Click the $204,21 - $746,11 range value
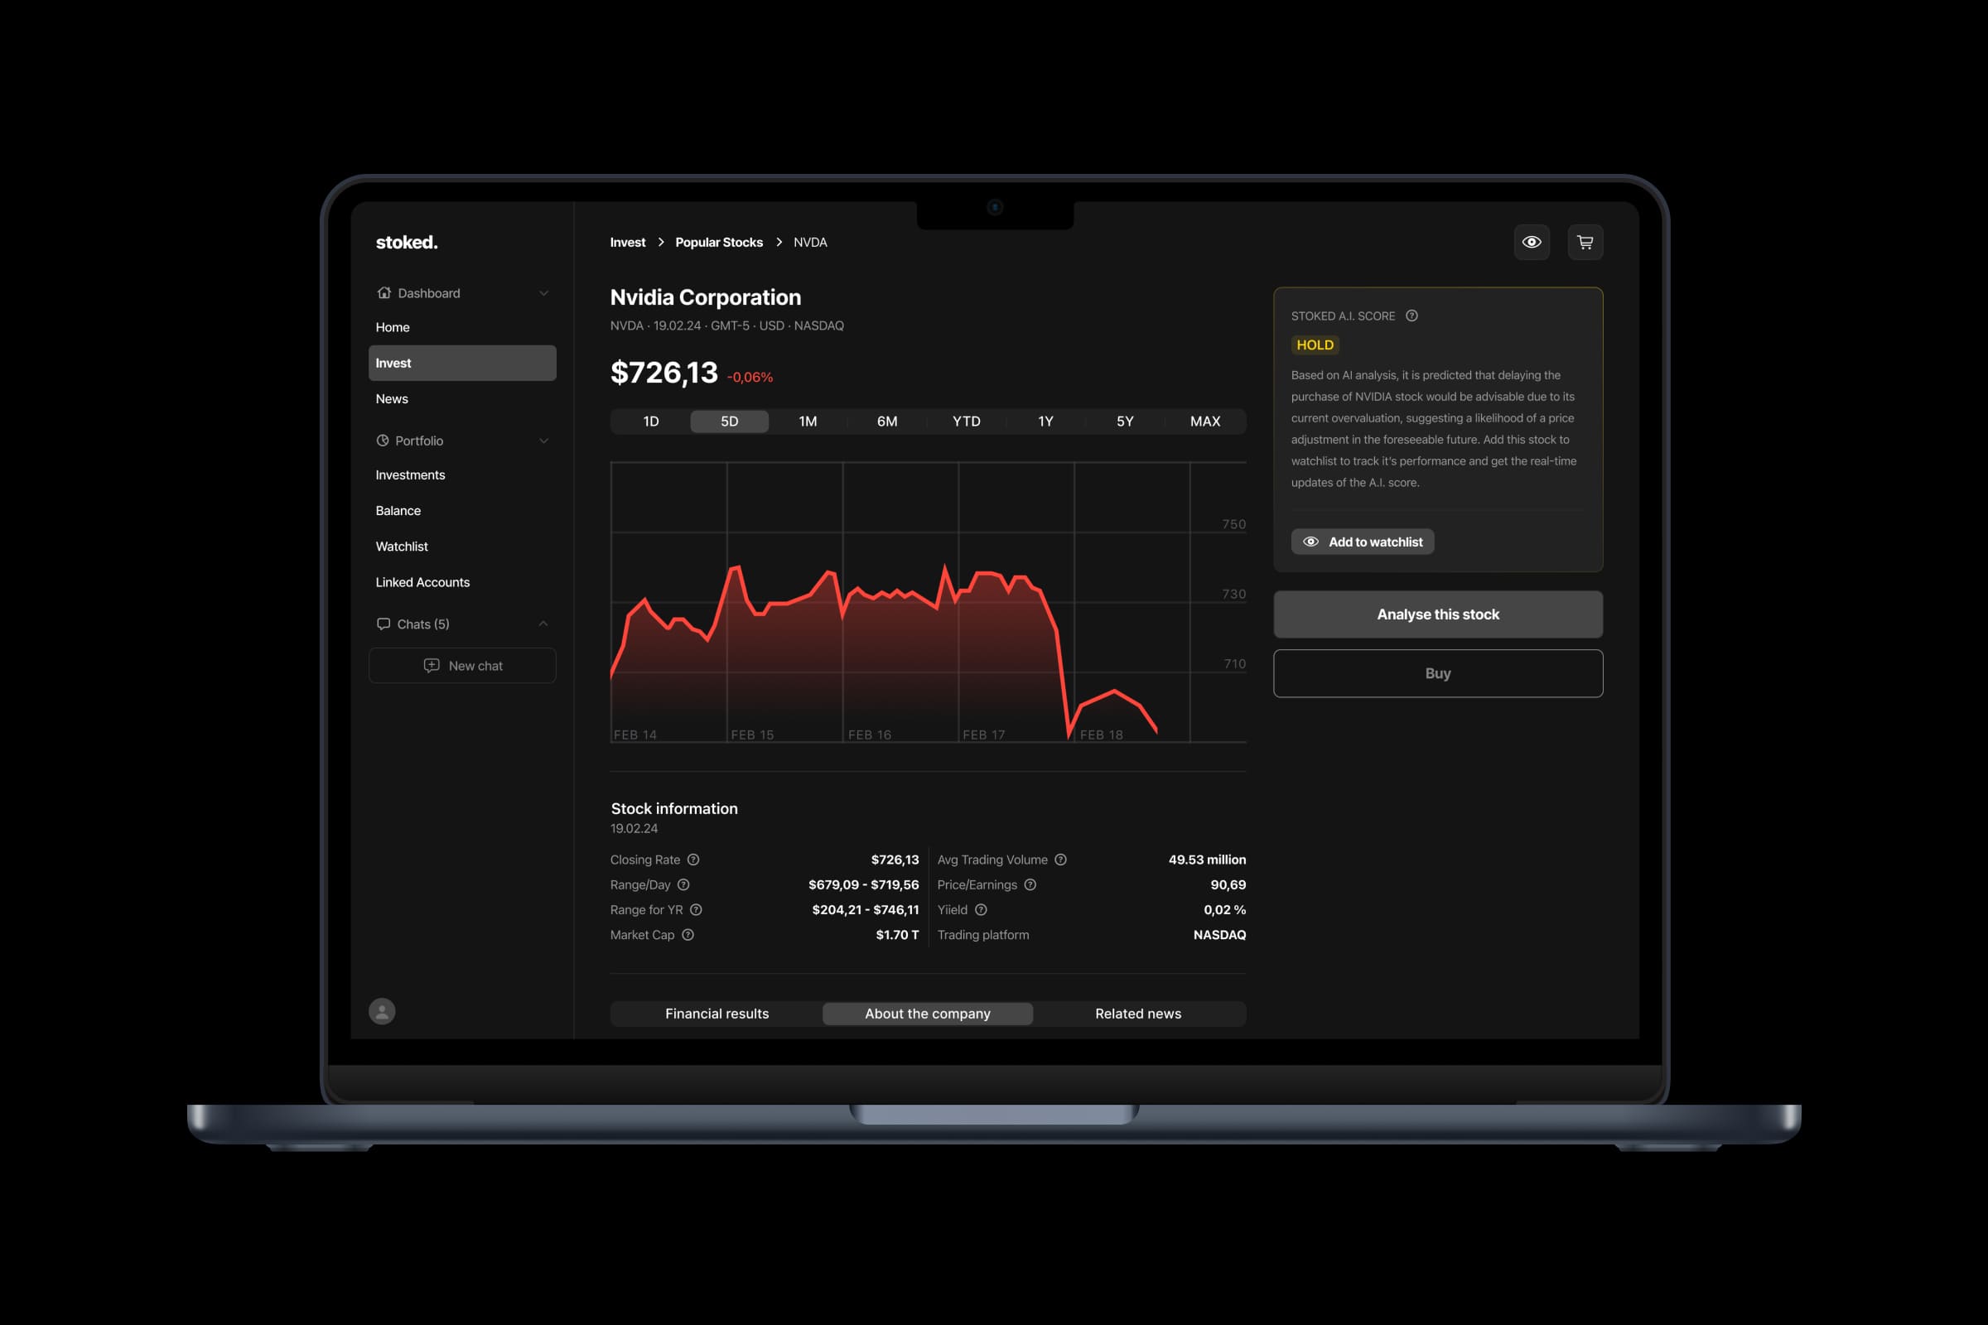The image size is (1988, 1325). pos(866,909)
